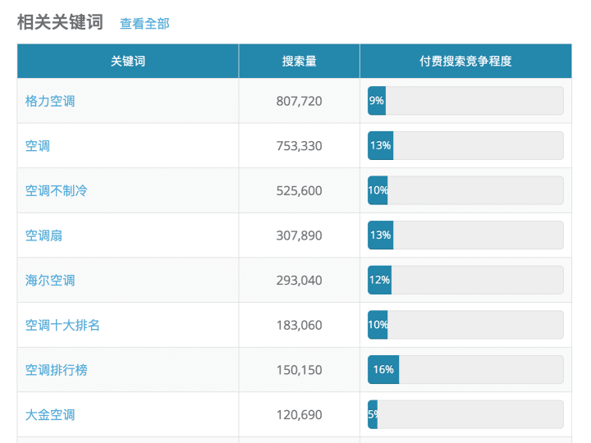Click the 相关关键词 section heading

[60, 22]
